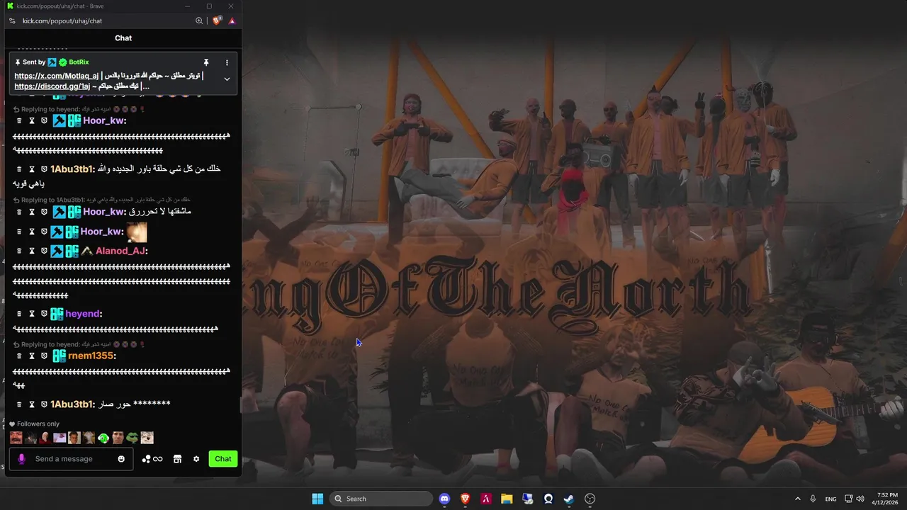
Task: Delete the Hoor_kw ماشفتها message via trash icon
Action: pos(20,212)
